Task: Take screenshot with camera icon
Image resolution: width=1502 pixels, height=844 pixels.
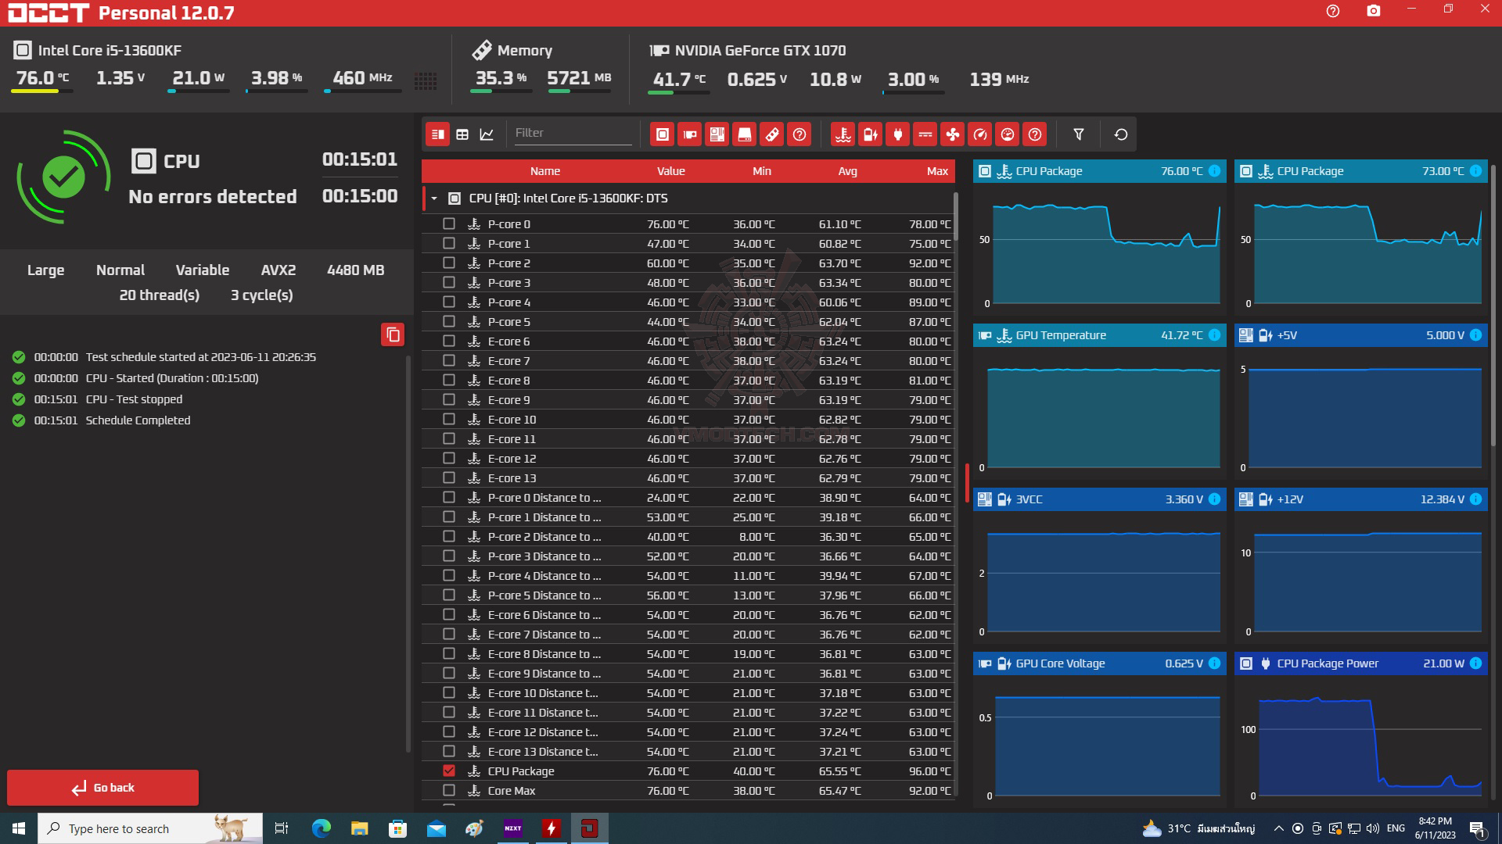Action: click(x=1373, y=11)
